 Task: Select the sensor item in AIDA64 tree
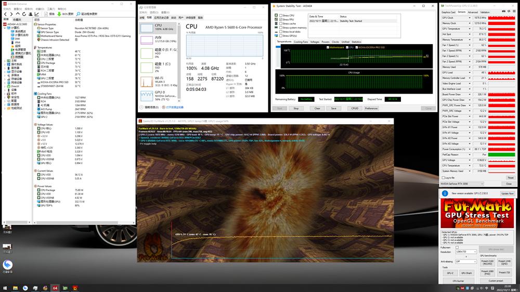click(x=19, y=57)
